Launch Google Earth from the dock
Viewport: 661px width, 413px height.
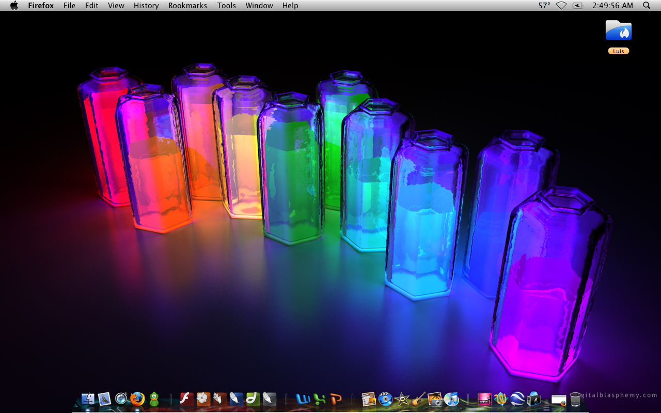click(x=517, y=399)
